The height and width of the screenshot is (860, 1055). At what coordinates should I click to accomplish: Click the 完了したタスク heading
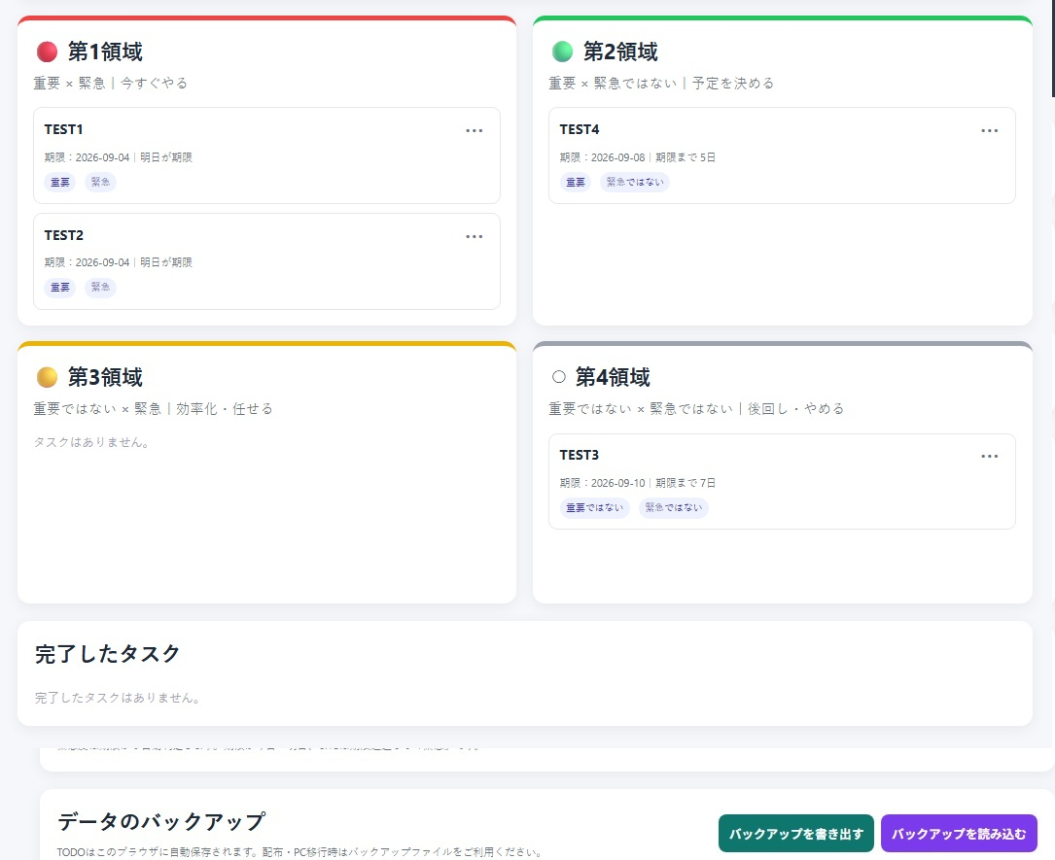(108, 654)
